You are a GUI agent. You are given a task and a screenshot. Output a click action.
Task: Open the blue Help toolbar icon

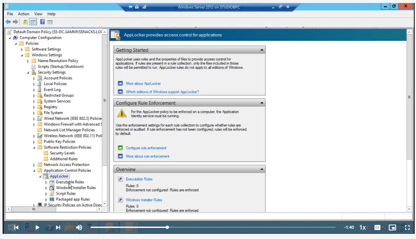pos(43,22)
